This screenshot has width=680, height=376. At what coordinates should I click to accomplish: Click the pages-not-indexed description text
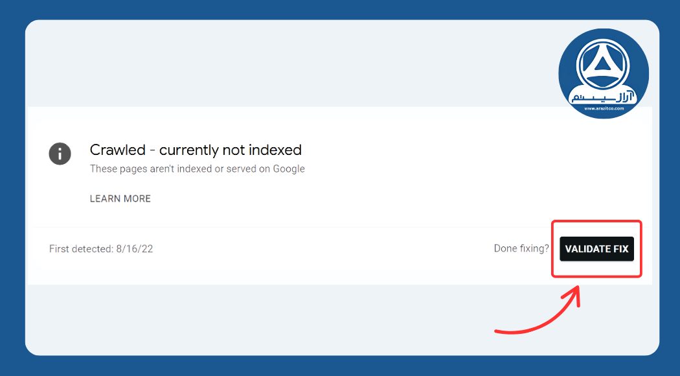tap(197, 169)
